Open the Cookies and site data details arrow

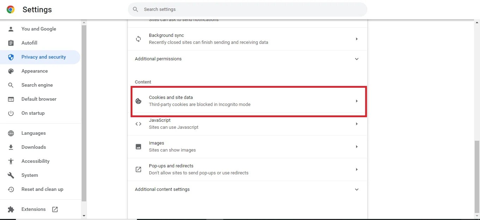(x=356, y=101)
